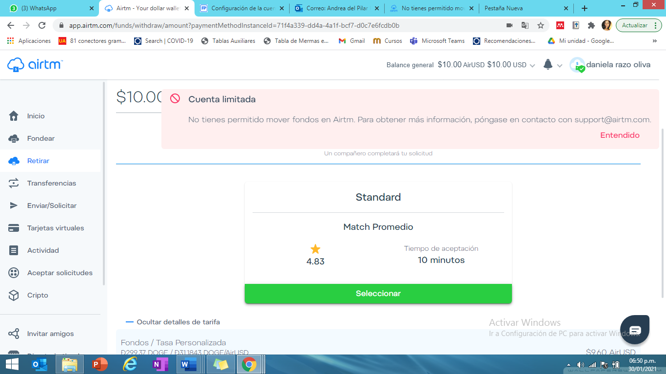
Task: Click the camera icon in address bar
Action: 509,25
